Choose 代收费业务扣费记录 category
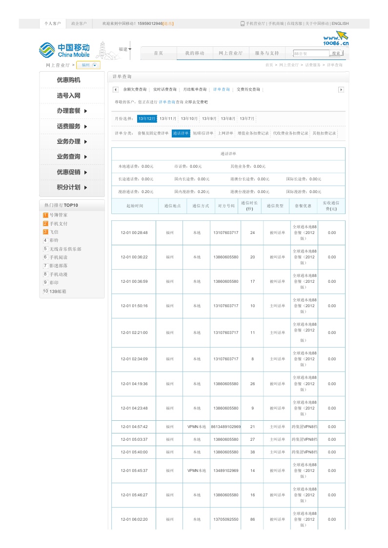 tap(291, 133)
